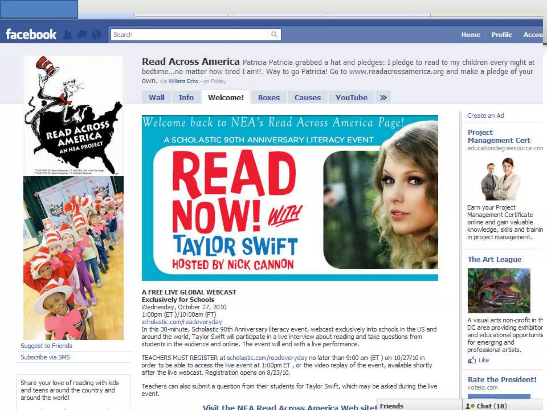This screenshot has height=410, width=547.
Task: Open the messages icon in header
Action: click(82, 35)
